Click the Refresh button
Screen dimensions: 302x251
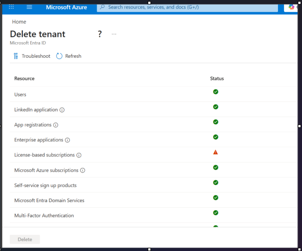point(69,56)
